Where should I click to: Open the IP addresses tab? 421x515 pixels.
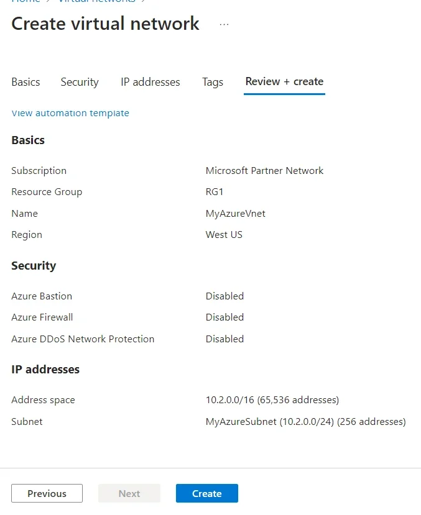150,82
